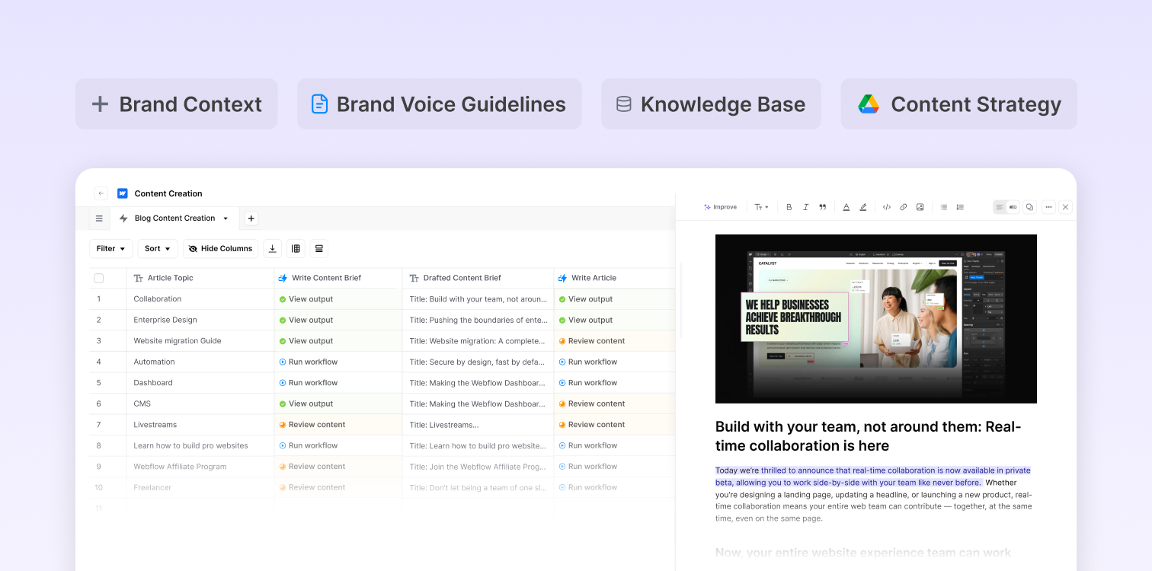Click Hide Columns button
The width and height of the screenshot is (1152, 571).
tap(221, 249)
